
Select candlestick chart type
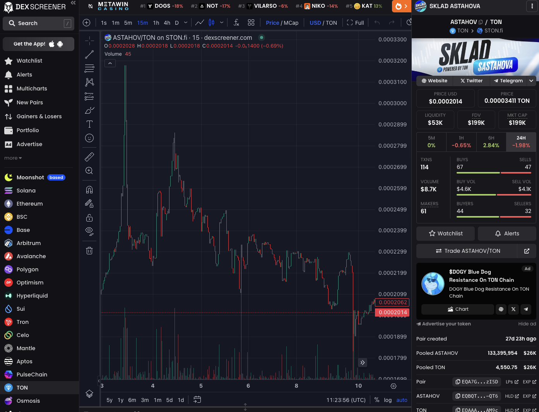click(212, 23)
